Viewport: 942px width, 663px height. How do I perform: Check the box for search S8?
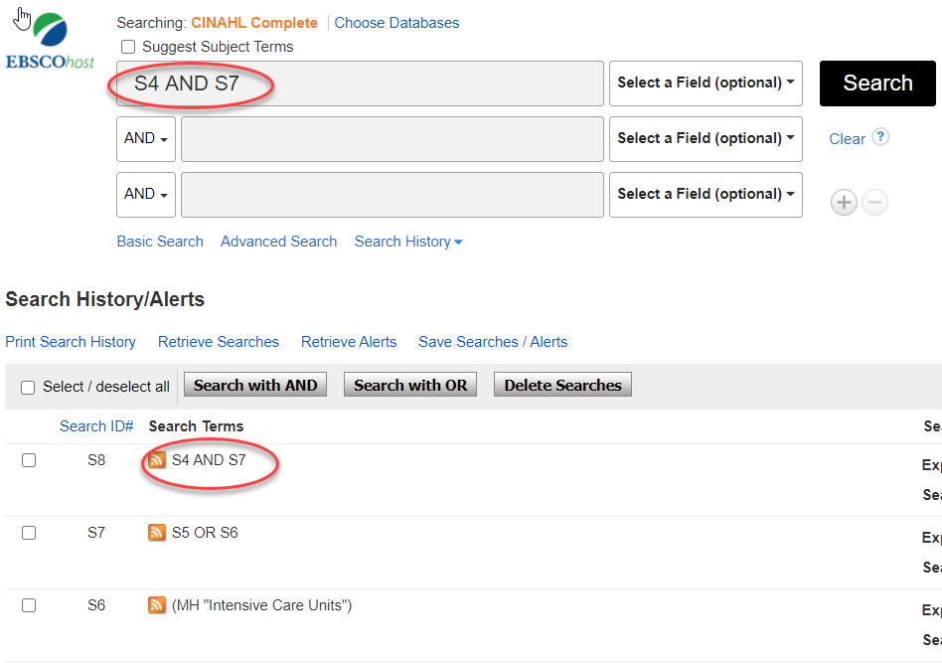(29, 460)
